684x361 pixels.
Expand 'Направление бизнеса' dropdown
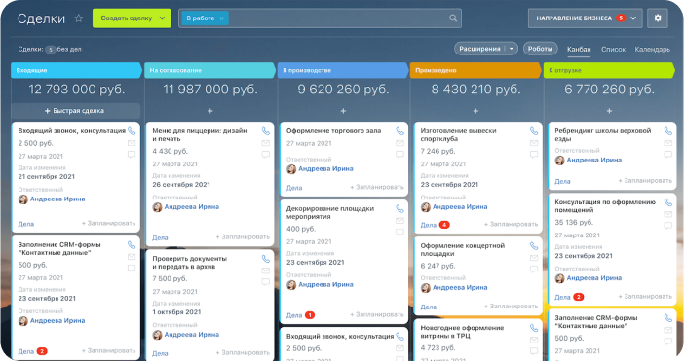(633, 18)
